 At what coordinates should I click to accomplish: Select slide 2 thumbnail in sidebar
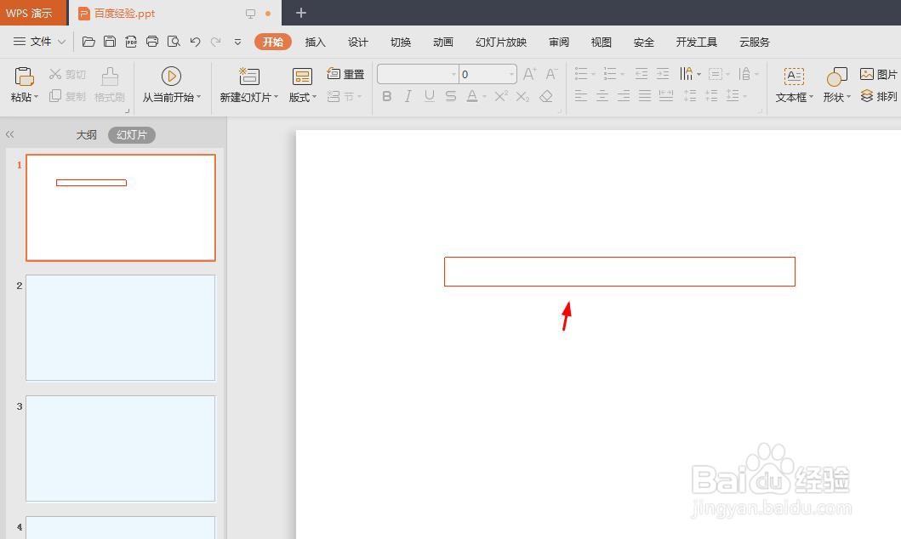pos(120,327)
